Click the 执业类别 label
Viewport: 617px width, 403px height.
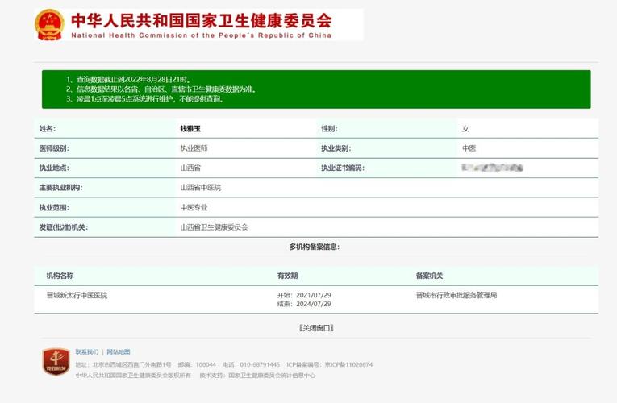pos(336,148)
